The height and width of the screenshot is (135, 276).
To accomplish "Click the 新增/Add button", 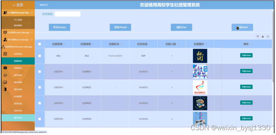I will [x=242, y=27].
